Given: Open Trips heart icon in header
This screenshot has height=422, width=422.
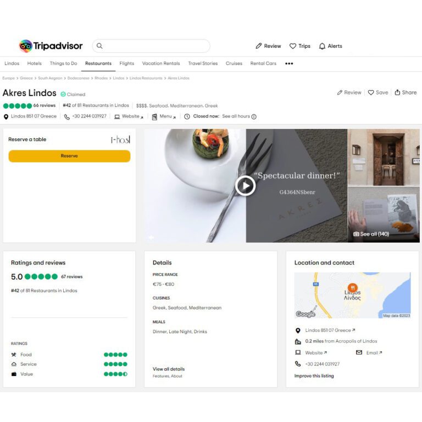Looking at the screenshot, I should [293, 46].
